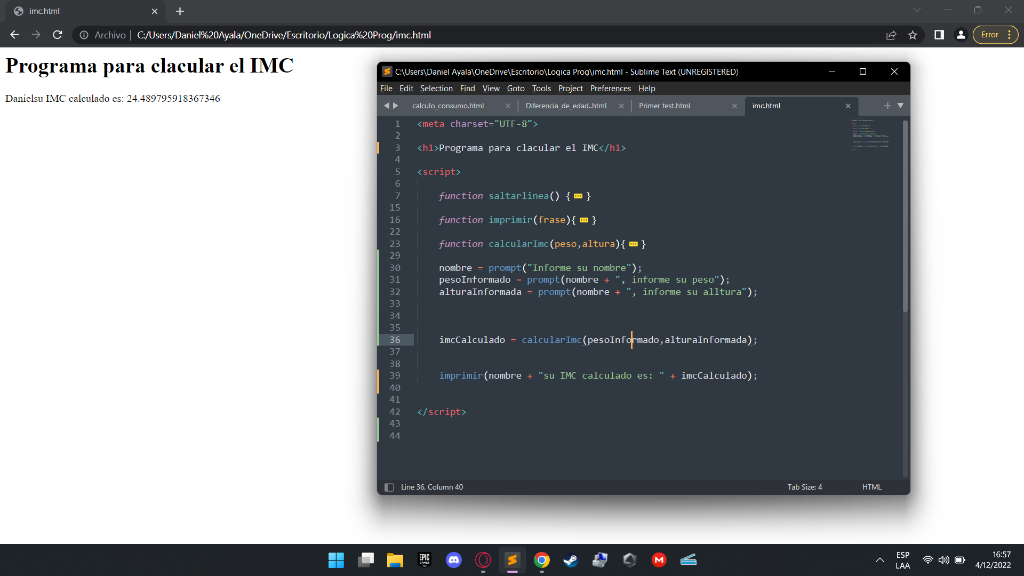Open Find menu in Sublime Text

click(x=467, y=89)
